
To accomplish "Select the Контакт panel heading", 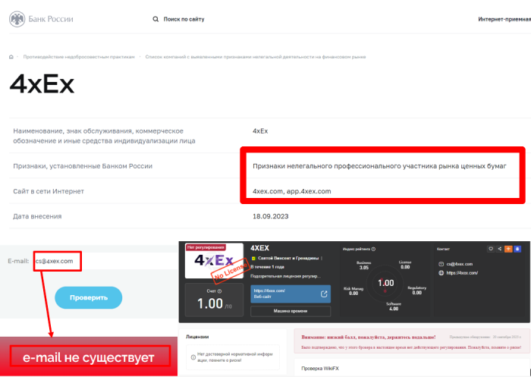I will point(443,249).
